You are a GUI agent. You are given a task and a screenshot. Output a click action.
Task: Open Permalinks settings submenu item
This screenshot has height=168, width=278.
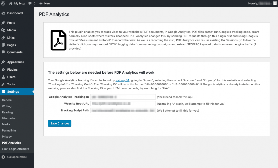tap(9, 131)
